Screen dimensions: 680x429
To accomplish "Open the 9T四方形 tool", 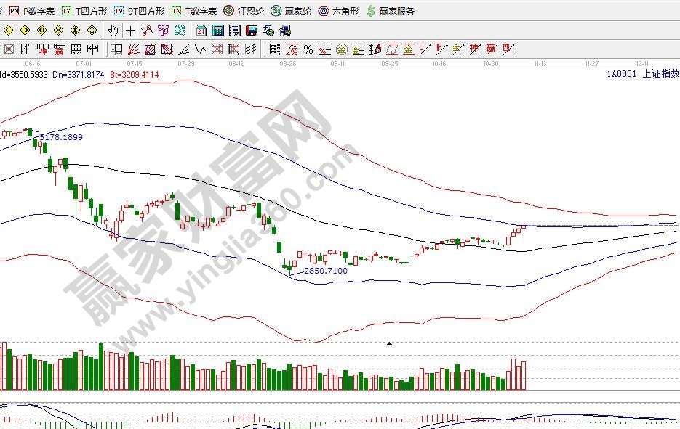I will point(140,11).
